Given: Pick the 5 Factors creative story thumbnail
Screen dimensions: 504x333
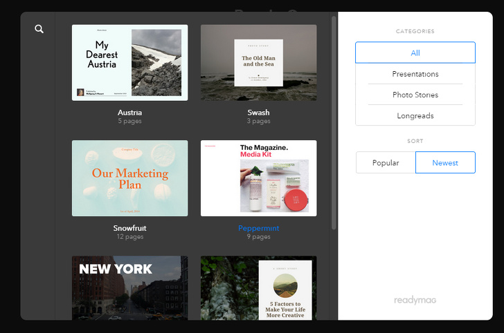Looking at the screenshot, I should coord(258,287).
